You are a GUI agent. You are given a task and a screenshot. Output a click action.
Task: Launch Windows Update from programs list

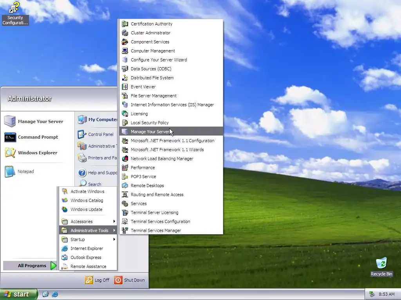[x=88, y=209]
